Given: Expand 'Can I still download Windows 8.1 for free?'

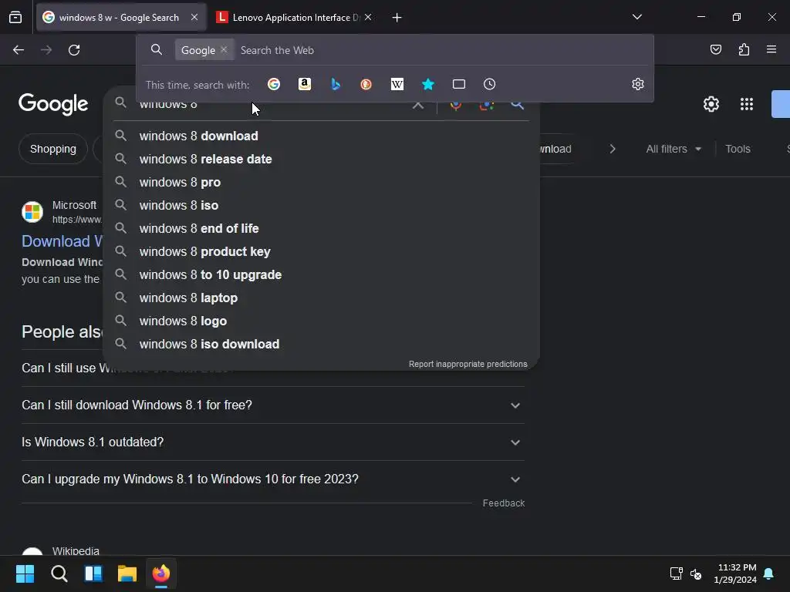Looking at the screenshot, I should [272, 405].
